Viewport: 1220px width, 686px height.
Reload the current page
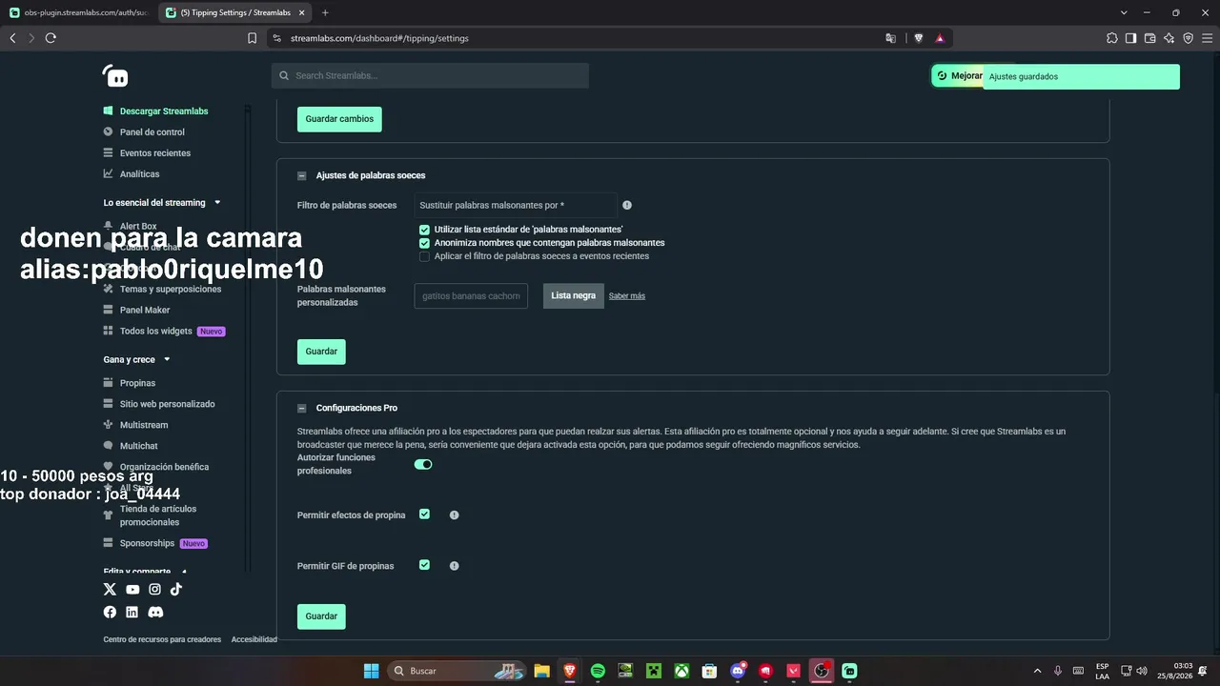click(51, 38)
